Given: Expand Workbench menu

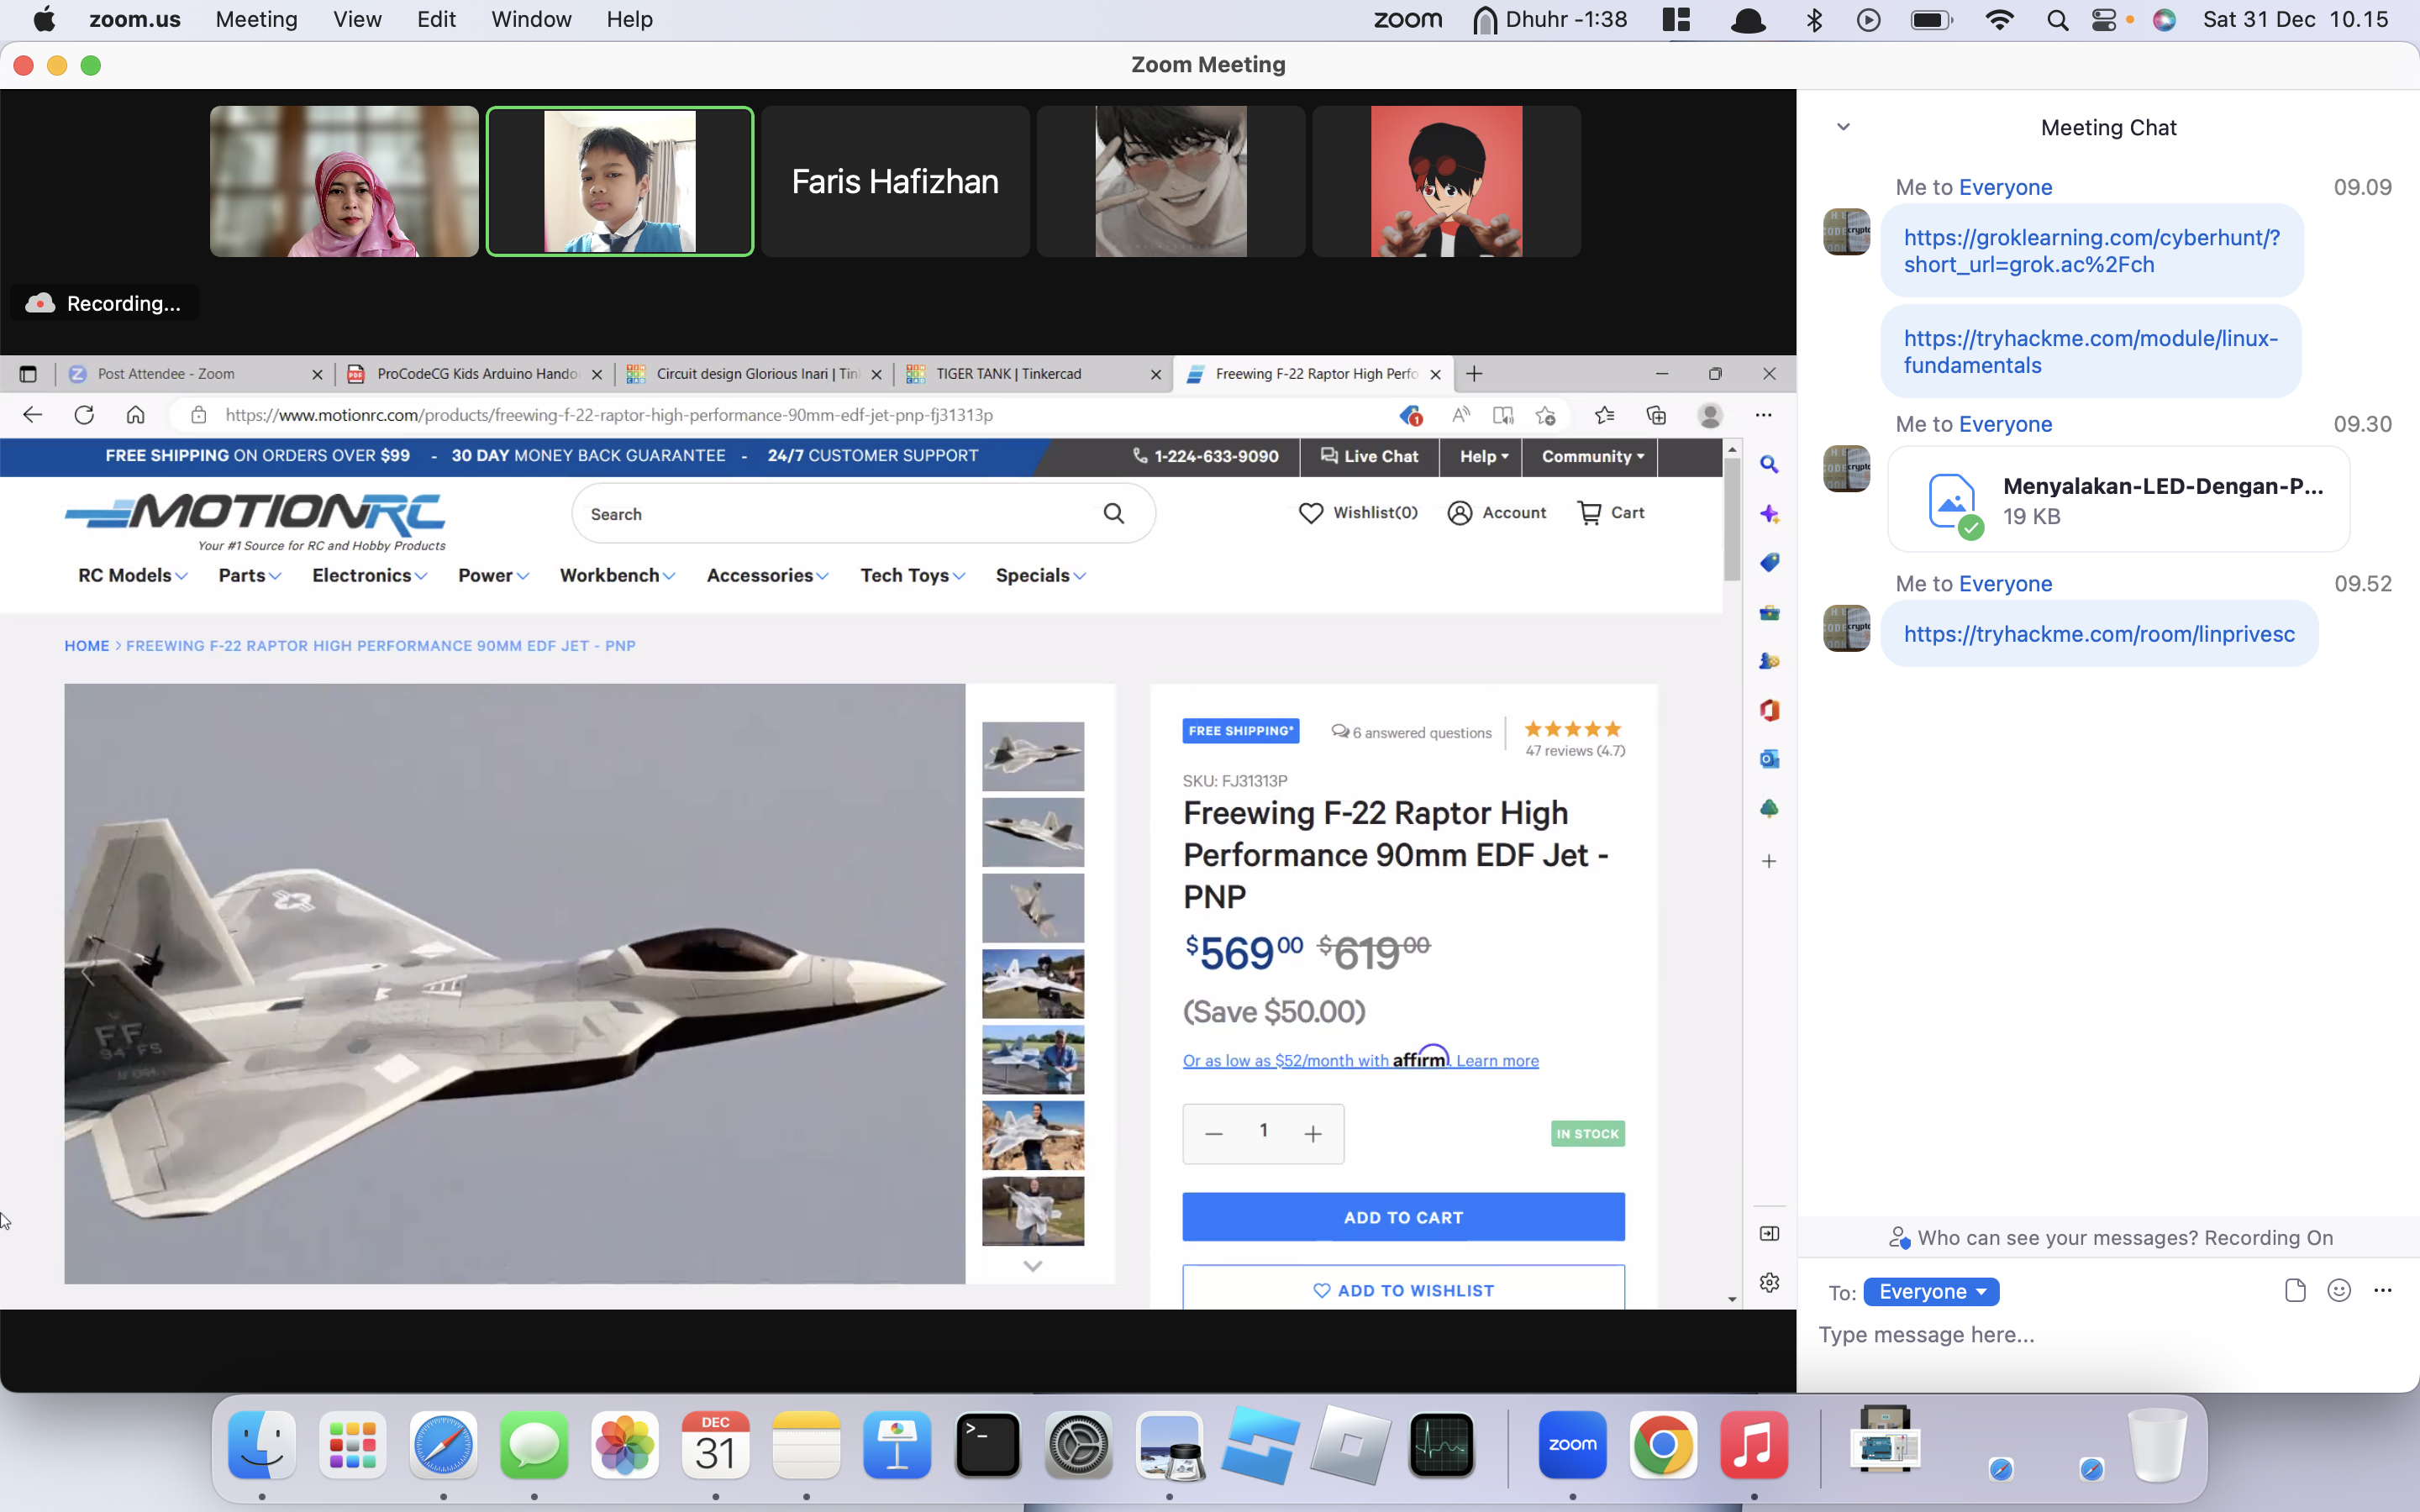Looking at the screenshot, I should [617, 575].
